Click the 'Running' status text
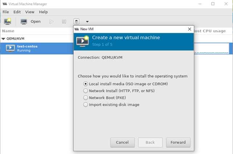The image size is (233, 154). click(24, 50)
